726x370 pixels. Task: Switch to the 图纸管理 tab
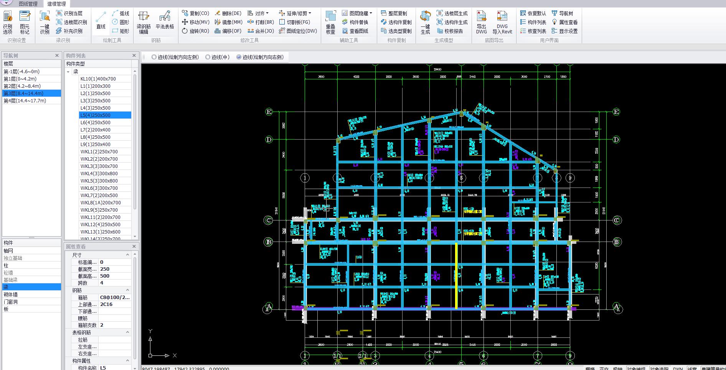[28, 4]
